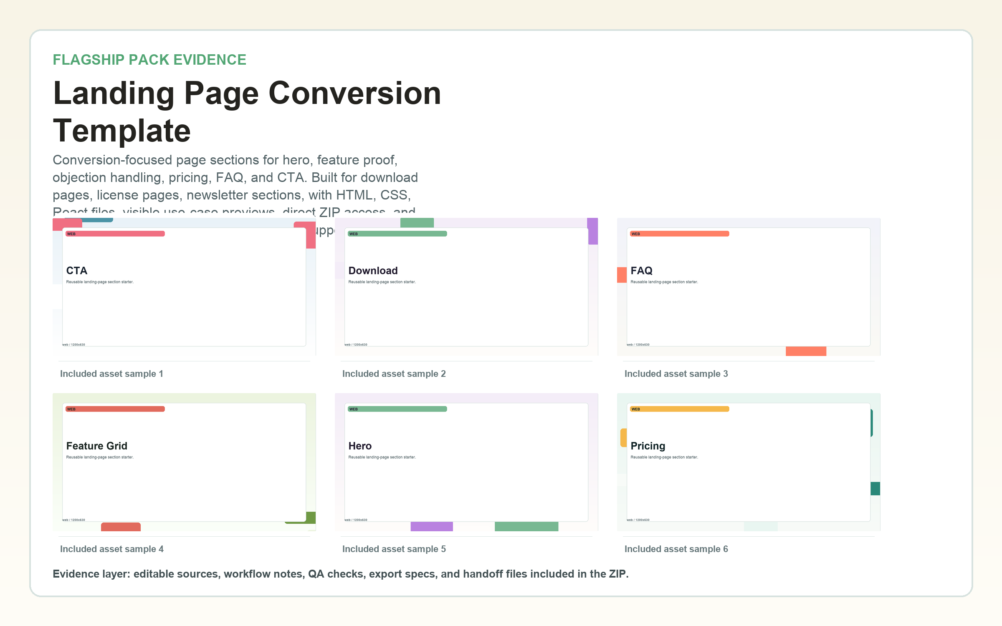This screenshot has height=626, width=1002.
Task: Click the green WEB tag bar in Download card
Action: click(397, 234)
